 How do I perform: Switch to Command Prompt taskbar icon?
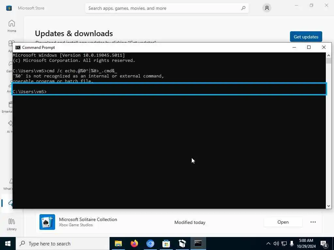pos(198,243)
